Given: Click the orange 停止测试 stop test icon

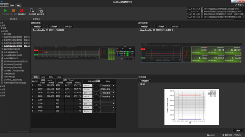Looking at the screenshot, I should pyautogui.click(x=14, y=11).
